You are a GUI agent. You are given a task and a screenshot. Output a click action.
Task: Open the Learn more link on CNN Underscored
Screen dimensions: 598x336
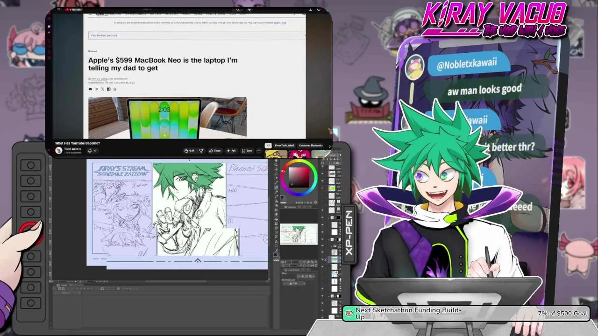click(x=280, y=22)
